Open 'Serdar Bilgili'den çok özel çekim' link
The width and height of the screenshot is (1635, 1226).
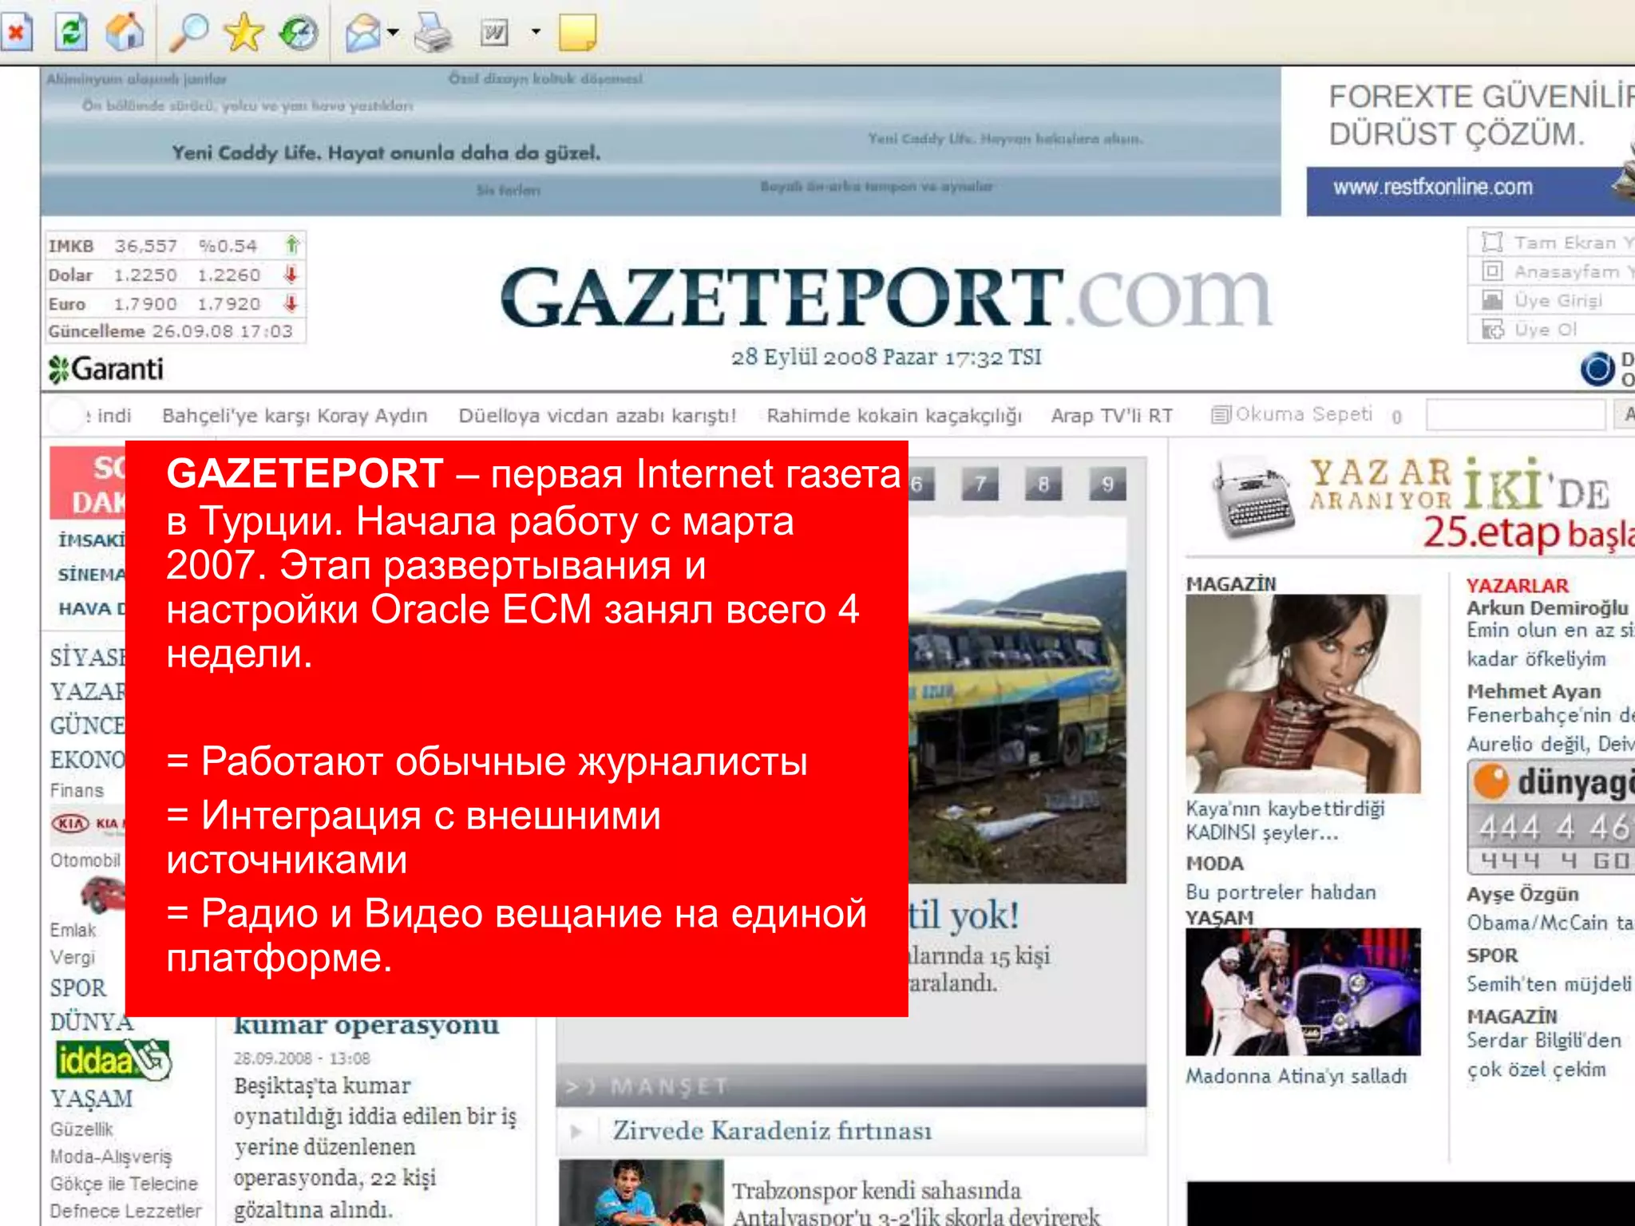click(x=1544, y=1055)
